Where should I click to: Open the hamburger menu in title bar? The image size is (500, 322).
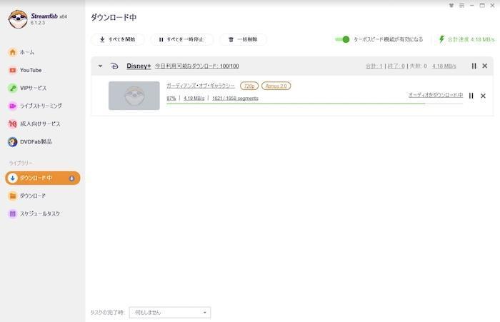click(461, 6)
